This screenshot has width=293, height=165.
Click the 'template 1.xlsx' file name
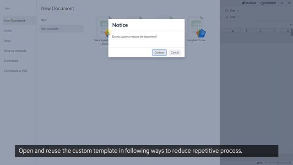tap(196, 40)
